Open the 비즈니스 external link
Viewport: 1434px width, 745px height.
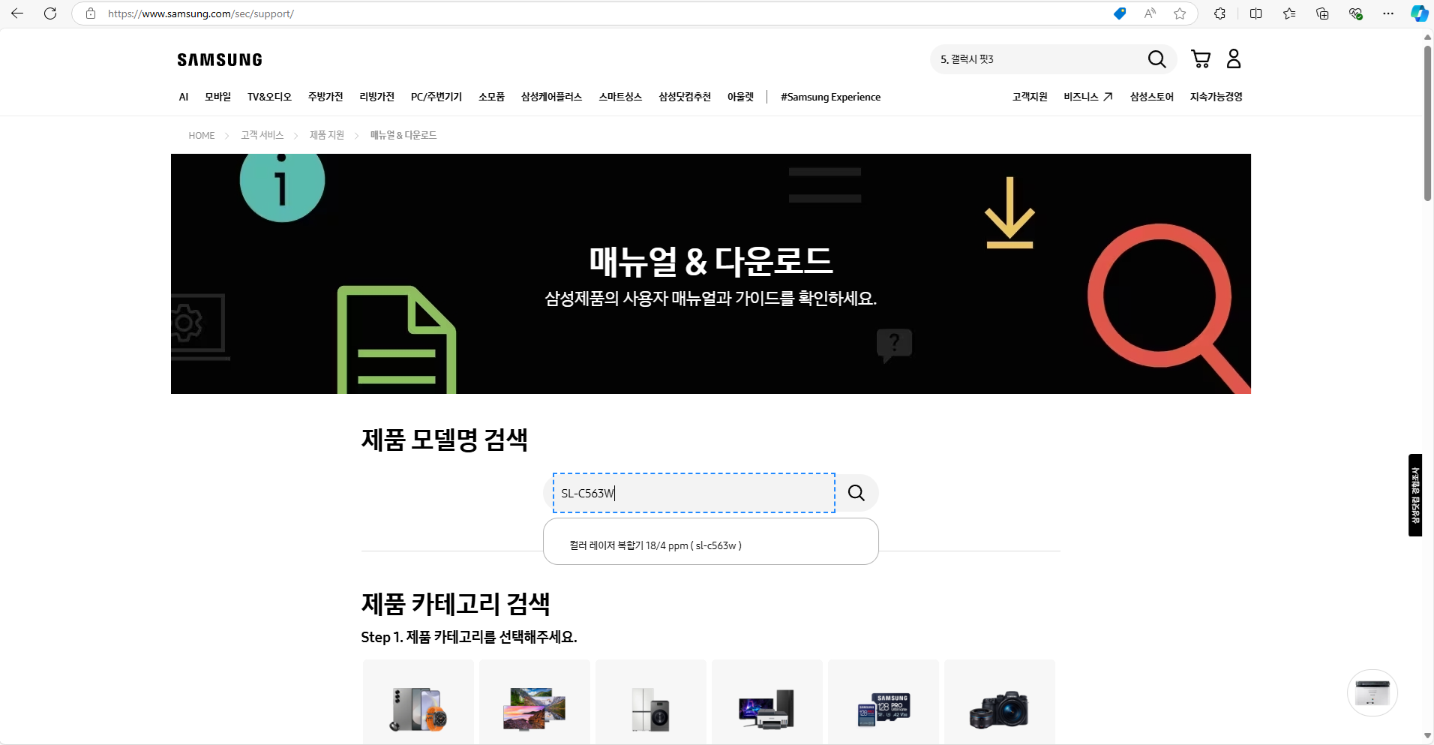click(1088, 97)
